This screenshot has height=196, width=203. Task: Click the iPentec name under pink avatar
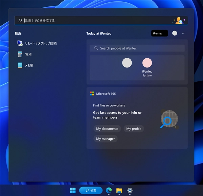pyautogui.click(x=147, y=71)
